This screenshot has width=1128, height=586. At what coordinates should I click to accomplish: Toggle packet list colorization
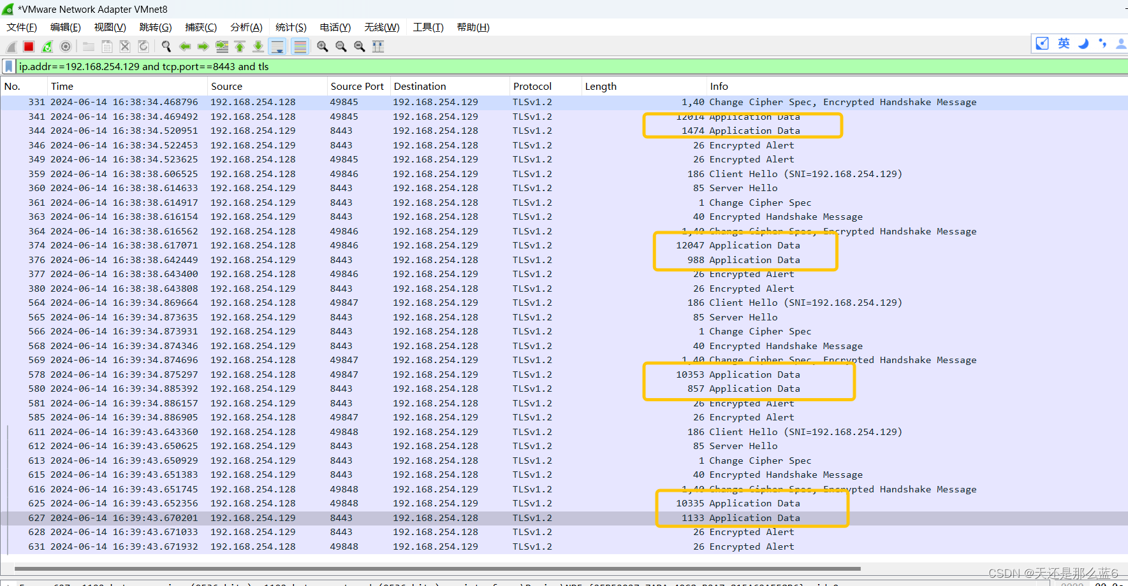coord(300,46)
